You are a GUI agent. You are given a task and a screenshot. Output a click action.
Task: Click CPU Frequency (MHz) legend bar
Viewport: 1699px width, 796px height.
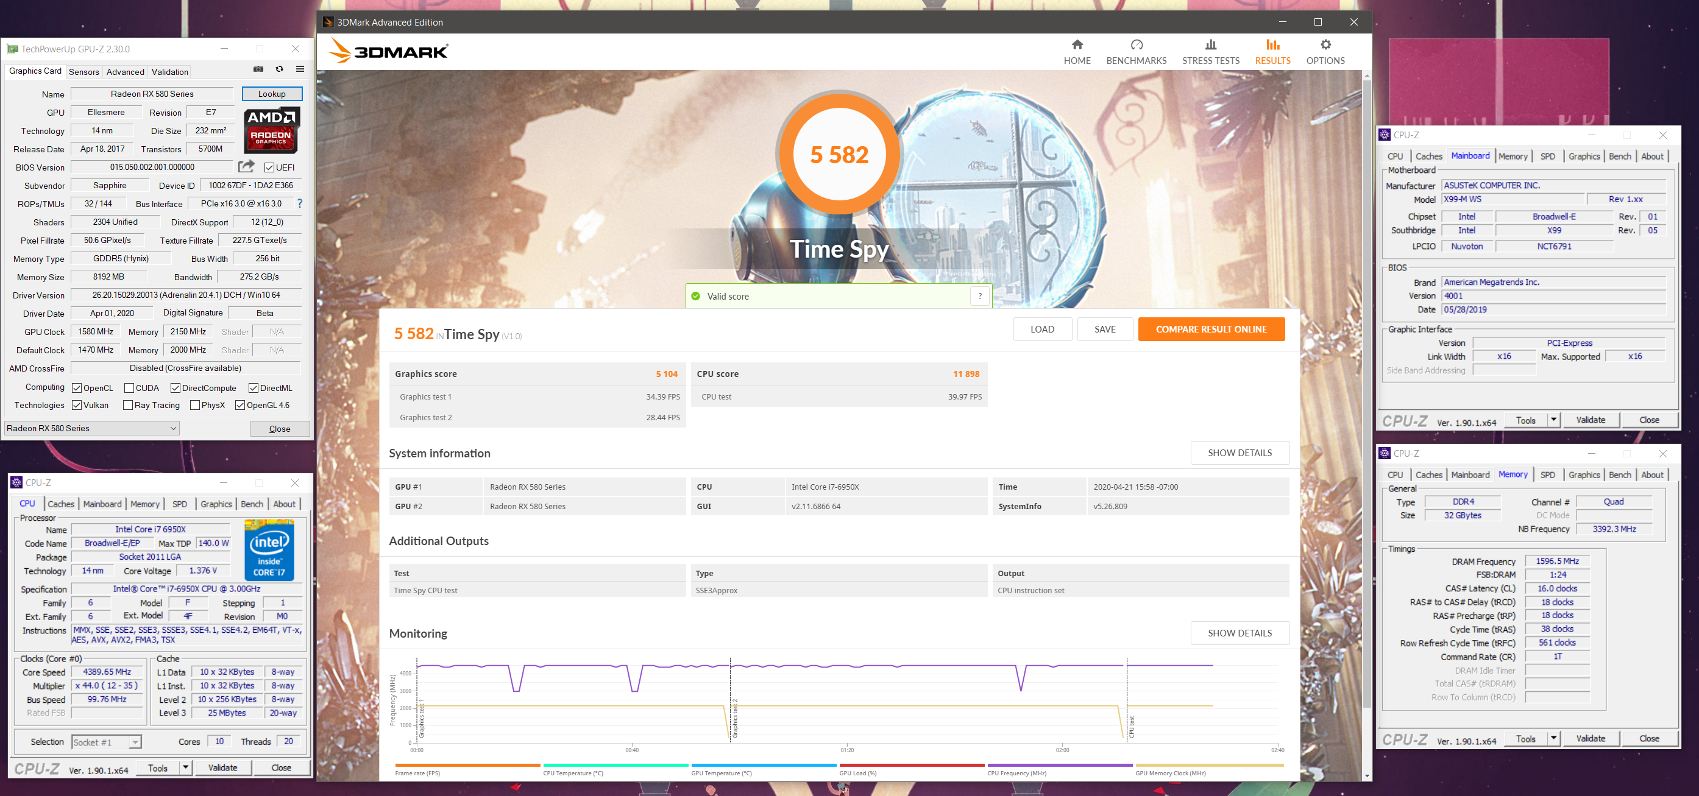coord(1060,765)
